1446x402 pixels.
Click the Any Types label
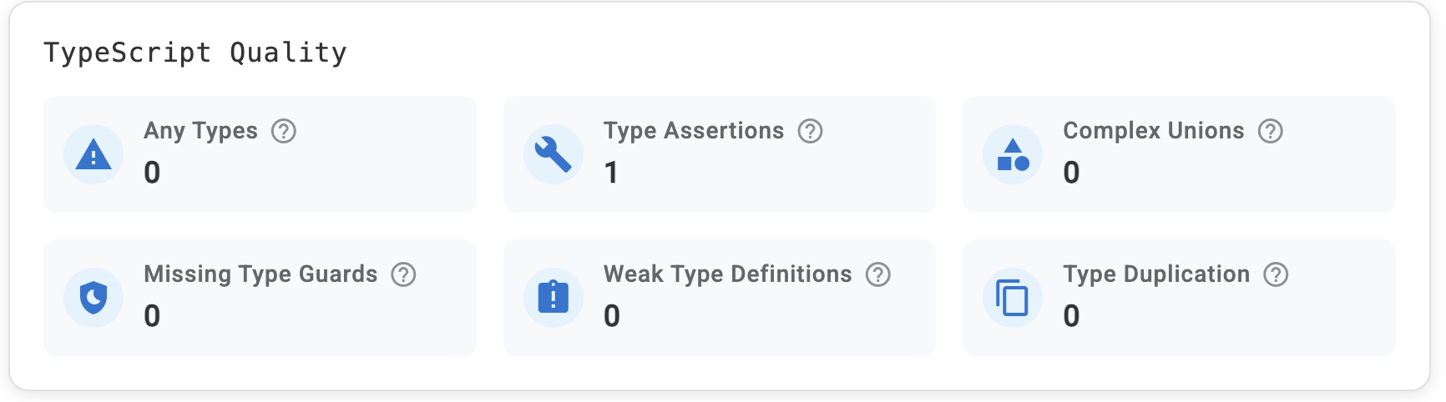200,131
